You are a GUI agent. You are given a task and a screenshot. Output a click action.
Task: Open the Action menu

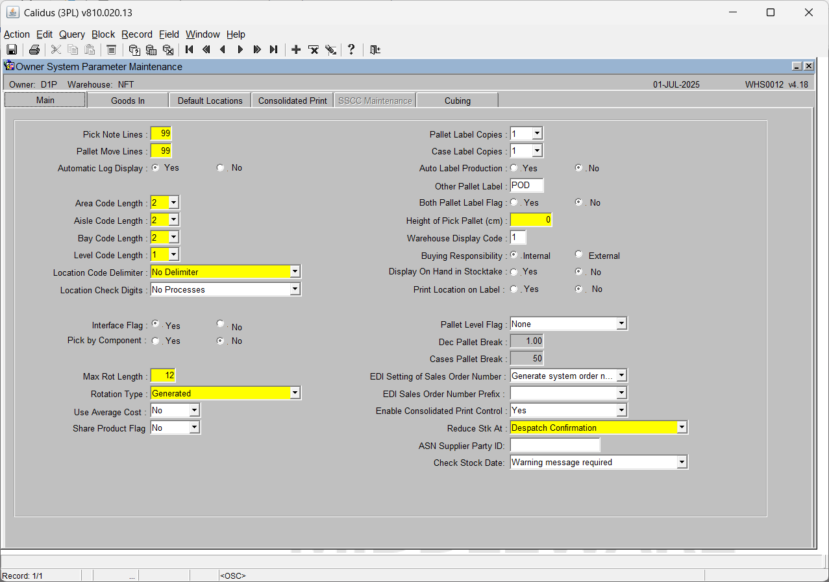[17, 34]
